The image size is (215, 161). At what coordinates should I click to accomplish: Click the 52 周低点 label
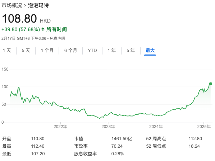point(156,146)
